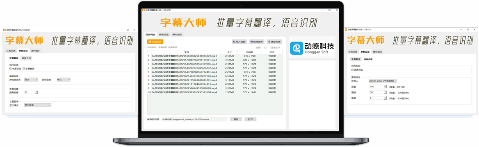Click the save directory path field
This screenshot has height=147, width=479.
pyautogui.click(x=194, y=119)
